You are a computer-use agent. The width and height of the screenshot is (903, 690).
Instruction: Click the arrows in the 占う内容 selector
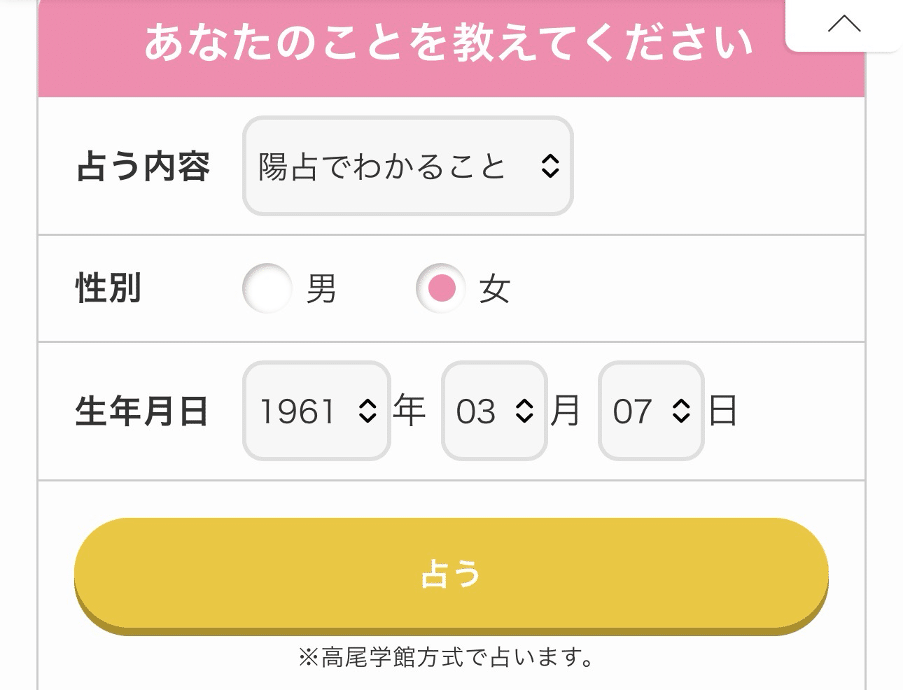click(x=549, y=166)
